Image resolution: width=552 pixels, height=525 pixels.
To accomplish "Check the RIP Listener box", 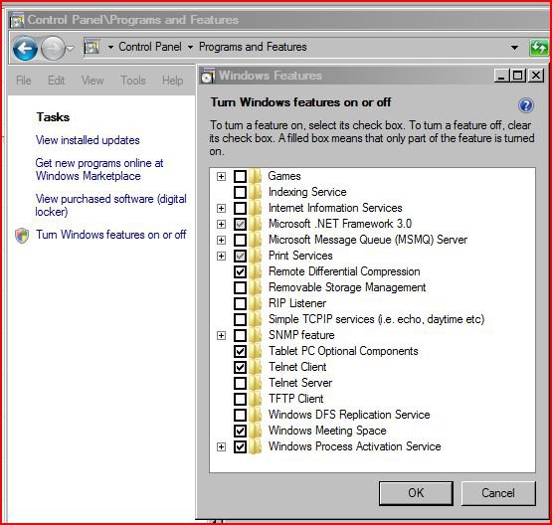I will click(x=240, y=303).
